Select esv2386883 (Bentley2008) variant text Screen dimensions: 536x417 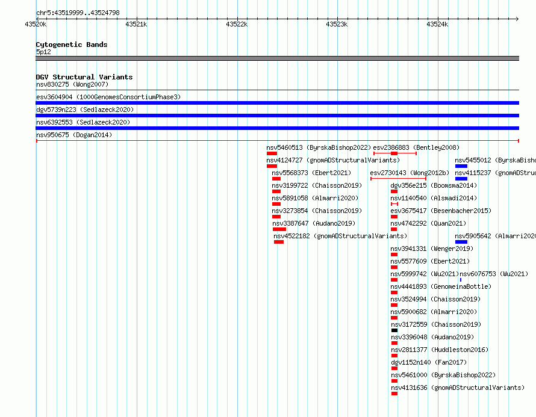tap(416, 147)
